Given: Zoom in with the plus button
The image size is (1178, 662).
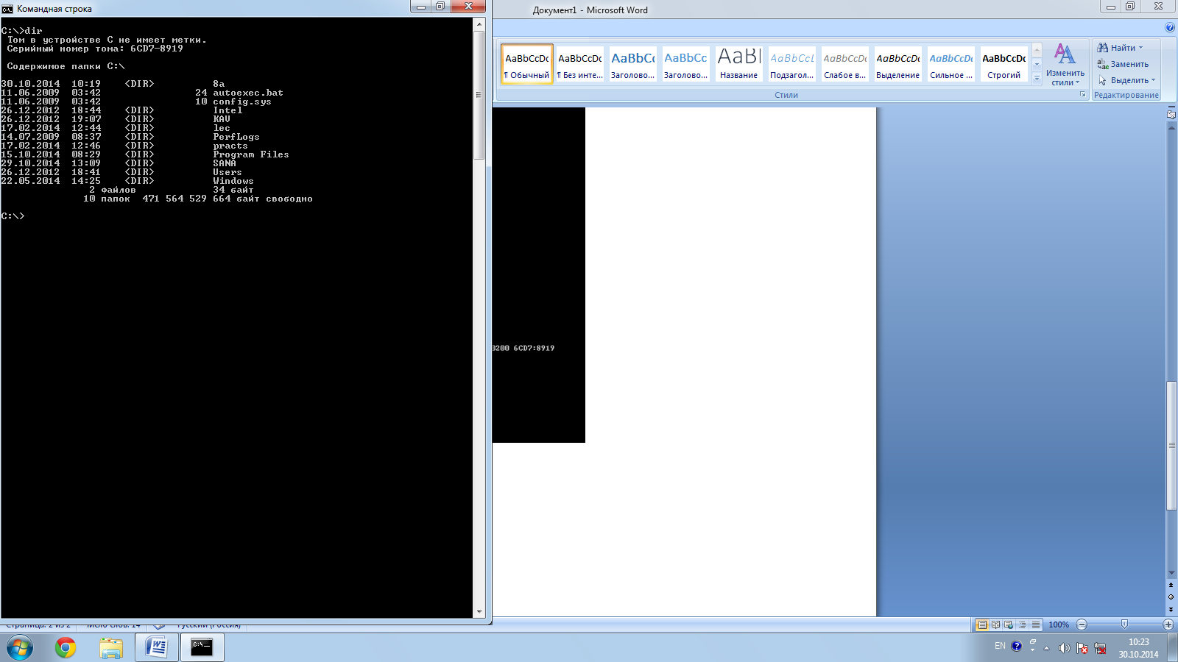Looking at the screenshot, I should pyautogui.click(x=1168, y=624).
